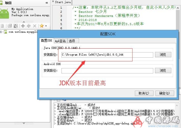Click the 2016-2018 comment line

click(x=86, y=20)
